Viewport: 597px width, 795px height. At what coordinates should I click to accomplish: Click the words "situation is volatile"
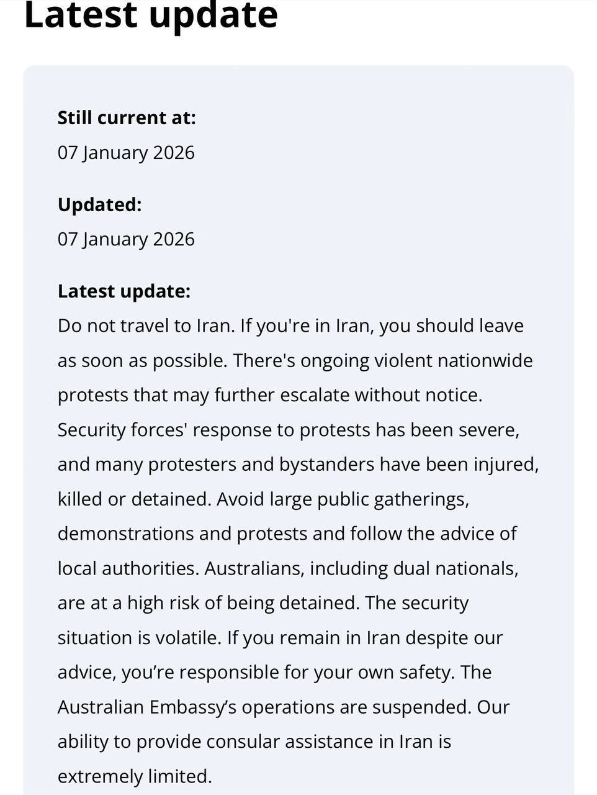point(139,638)
